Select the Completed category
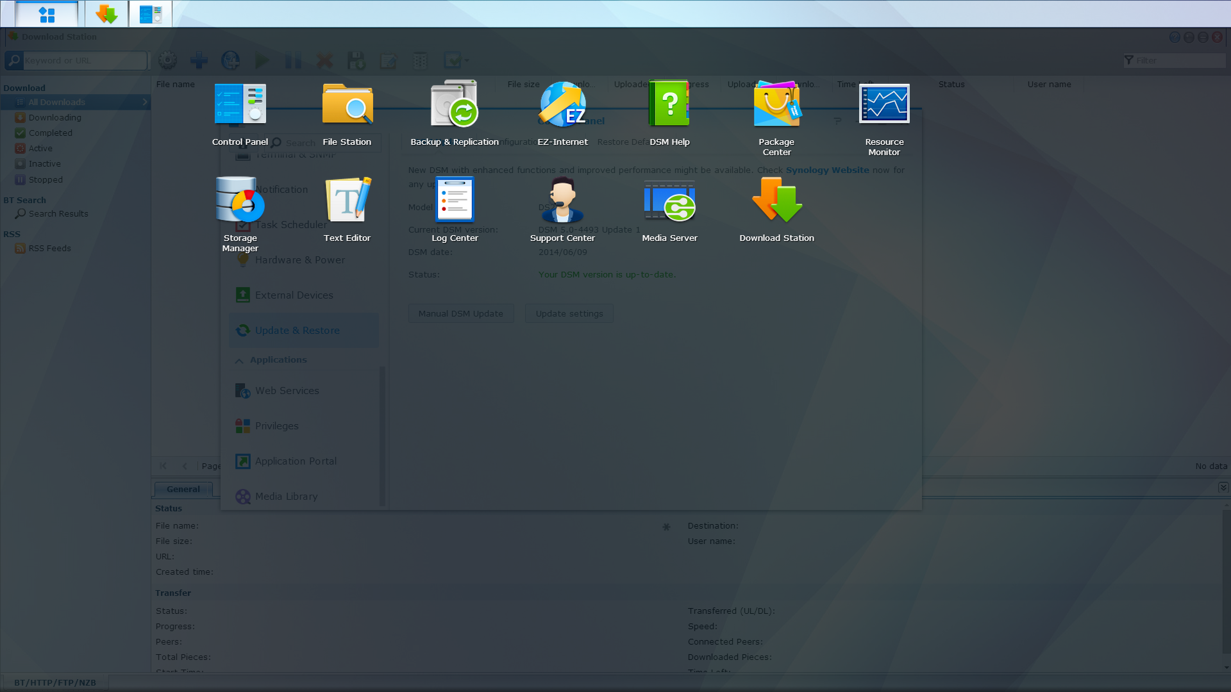Image resolution: width=1231 pixels, height=692 pixels. click(50, 133)
